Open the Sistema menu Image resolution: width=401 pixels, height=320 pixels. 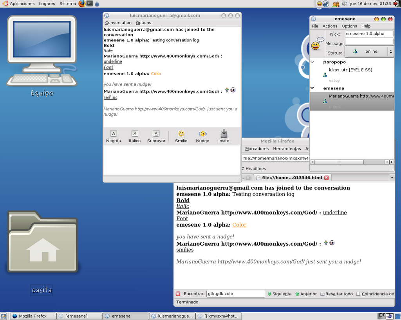pyautogui.click(x=68, y=4)
